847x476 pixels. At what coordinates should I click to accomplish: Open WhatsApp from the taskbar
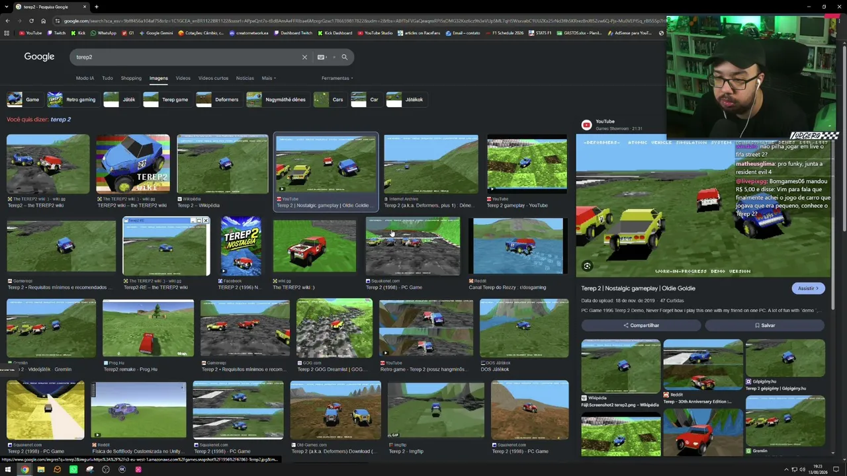point(73,469)
